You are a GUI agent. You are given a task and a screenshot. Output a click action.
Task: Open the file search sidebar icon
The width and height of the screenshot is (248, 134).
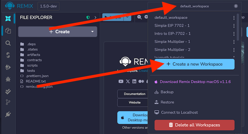point(8,43)
